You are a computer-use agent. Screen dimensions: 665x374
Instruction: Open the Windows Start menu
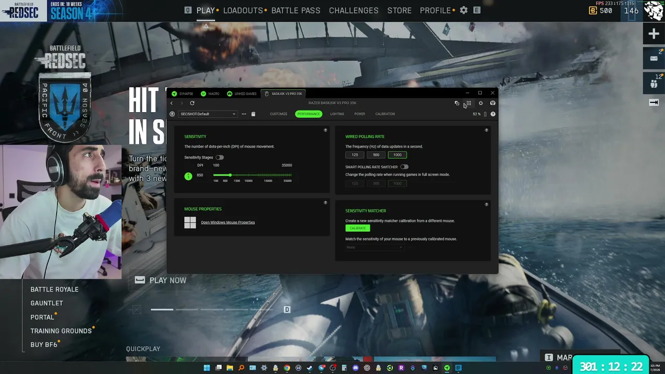coord(207,368)
